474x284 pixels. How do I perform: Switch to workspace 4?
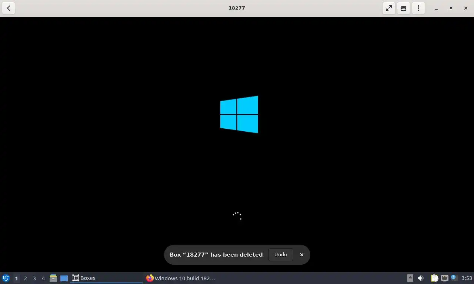[x=43, y=278]
